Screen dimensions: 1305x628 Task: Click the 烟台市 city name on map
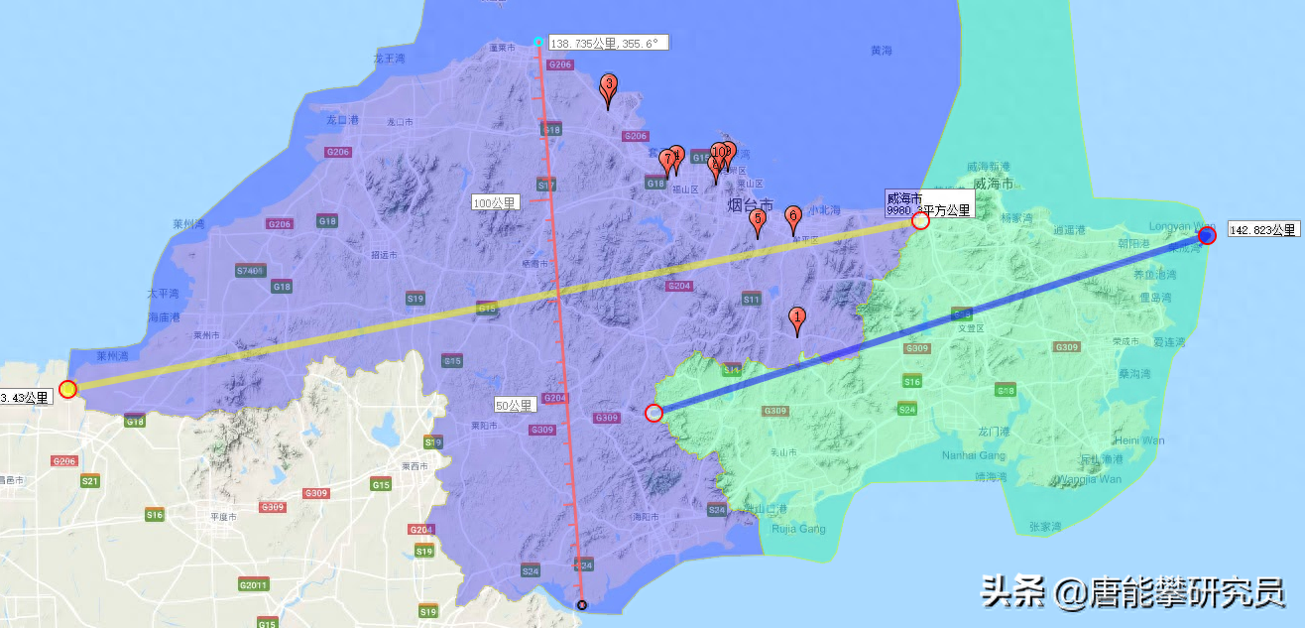tap(750, 204)
